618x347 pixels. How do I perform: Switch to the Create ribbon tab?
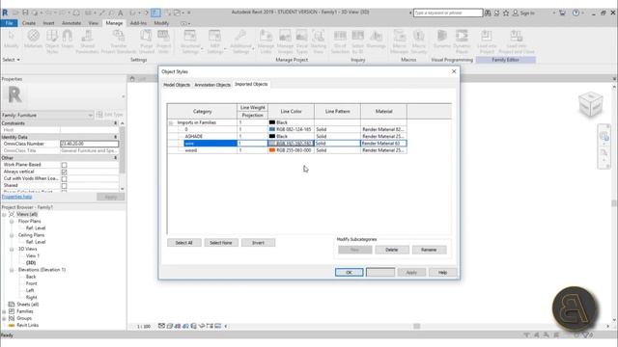[28, 23]
